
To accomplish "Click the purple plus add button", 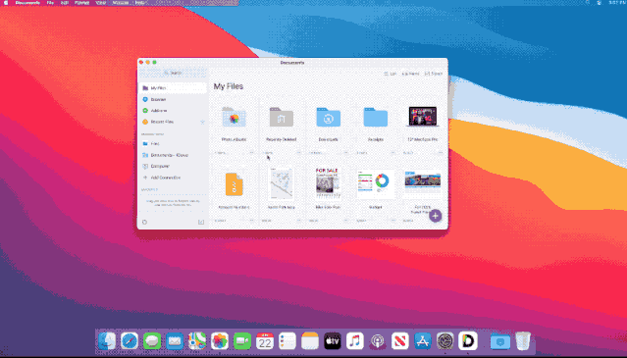I will click(435, 216).
